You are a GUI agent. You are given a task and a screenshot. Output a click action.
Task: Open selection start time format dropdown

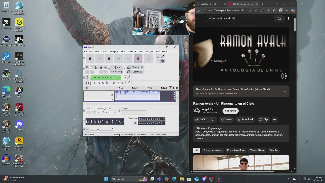(x=164, y=119)
